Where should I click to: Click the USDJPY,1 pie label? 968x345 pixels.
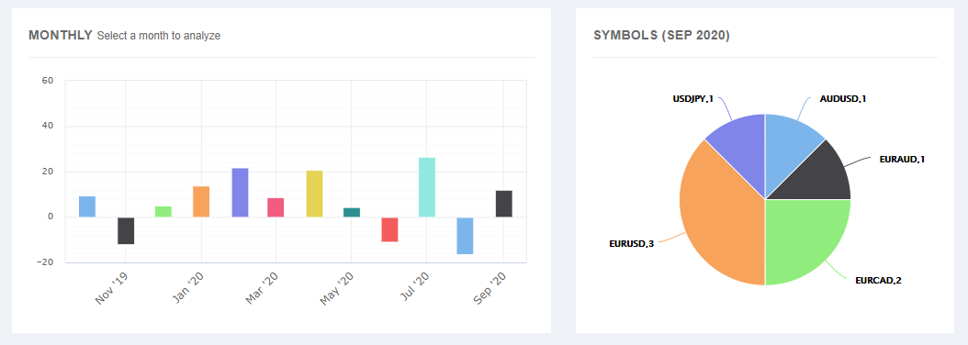point(693,97)
